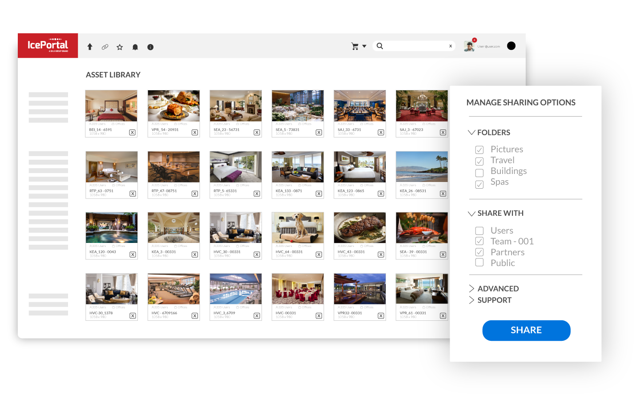This screenshot has height=396, width=636.
Task: Open the HVC - 6709166 gym thumbnail
Action: click(173, 289)
